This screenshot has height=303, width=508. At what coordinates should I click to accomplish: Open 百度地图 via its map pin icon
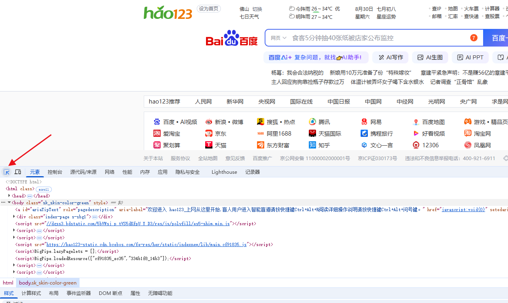tap(416, 122)
